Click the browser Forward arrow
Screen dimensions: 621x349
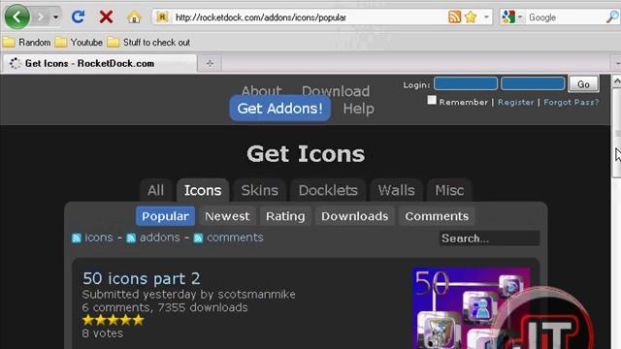tap(40, 17)
